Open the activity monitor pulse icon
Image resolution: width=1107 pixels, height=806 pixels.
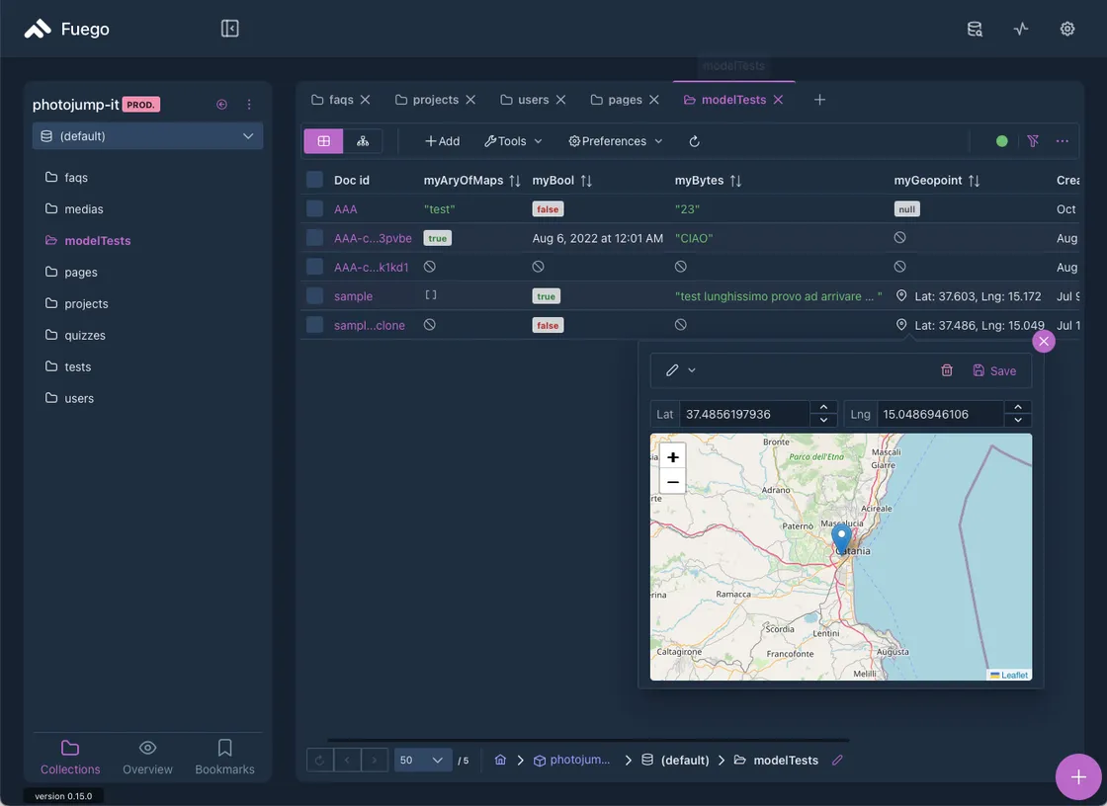coord(1021,29)
